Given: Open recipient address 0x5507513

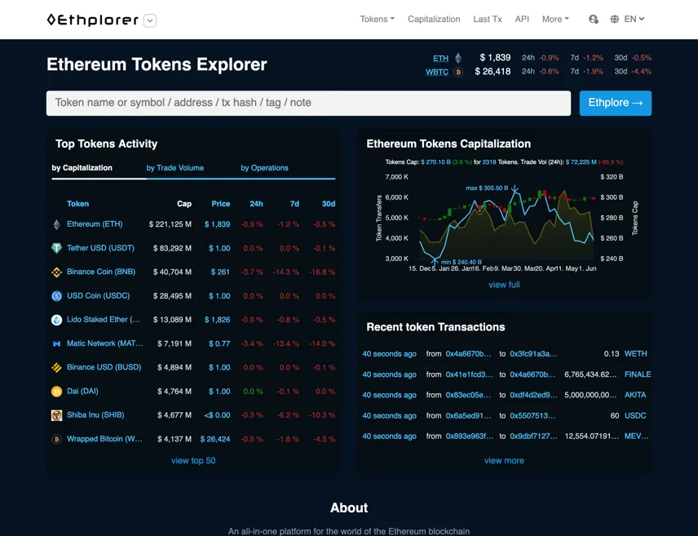Looking at the screenshot, I should pos(532,416).
